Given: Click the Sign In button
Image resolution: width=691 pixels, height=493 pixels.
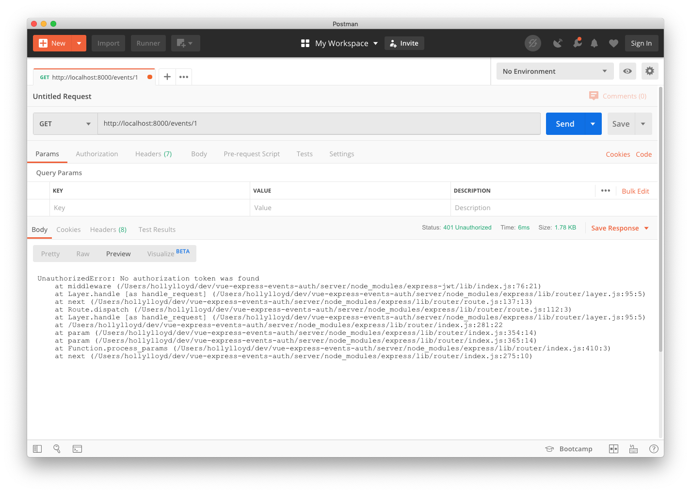Looking at the screenshot, I should point(641,43).
